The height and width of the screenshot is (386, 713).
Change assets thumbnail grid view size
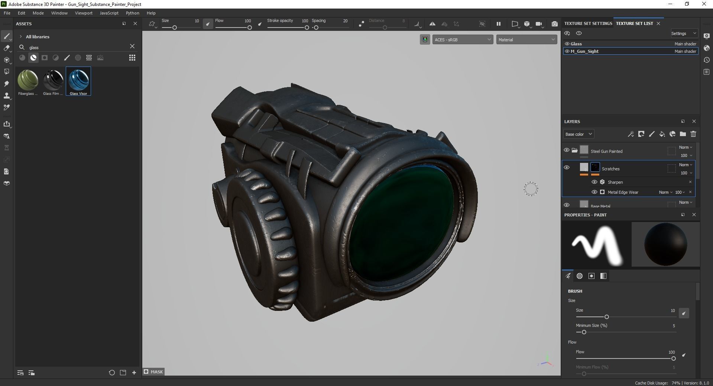coord(132,58)
